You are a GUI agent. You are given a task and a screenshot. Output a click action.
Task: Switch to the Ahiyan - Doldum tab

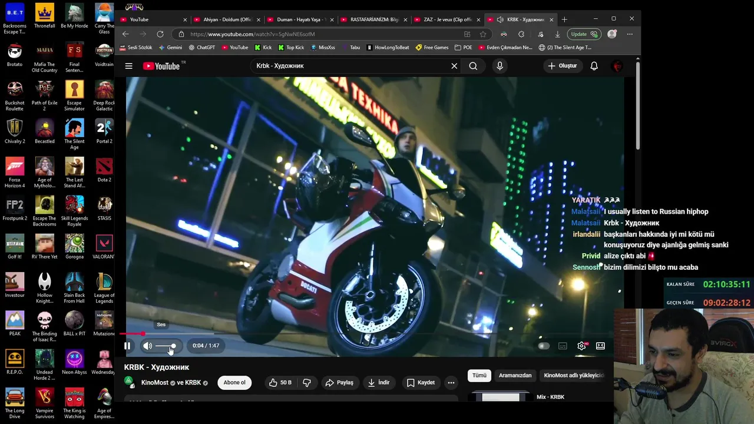pyautogui.click(x=227, y=19)
